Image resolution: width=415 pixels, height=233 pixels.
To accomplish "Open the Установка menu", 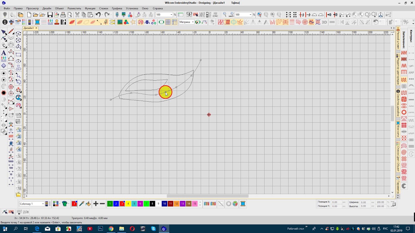I will (132, 8).
